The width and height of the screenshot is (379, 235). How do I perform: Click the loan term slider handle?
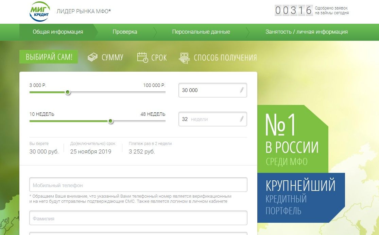[x=110, y=121]
